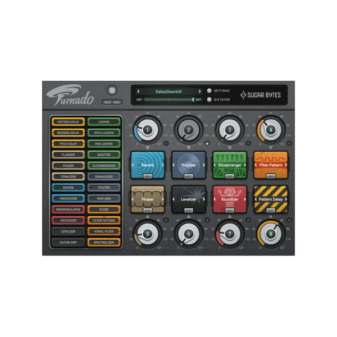Screen dimensions: 337x337
Task: Click the Sugar Bytes logo
Action: (261, 95)
